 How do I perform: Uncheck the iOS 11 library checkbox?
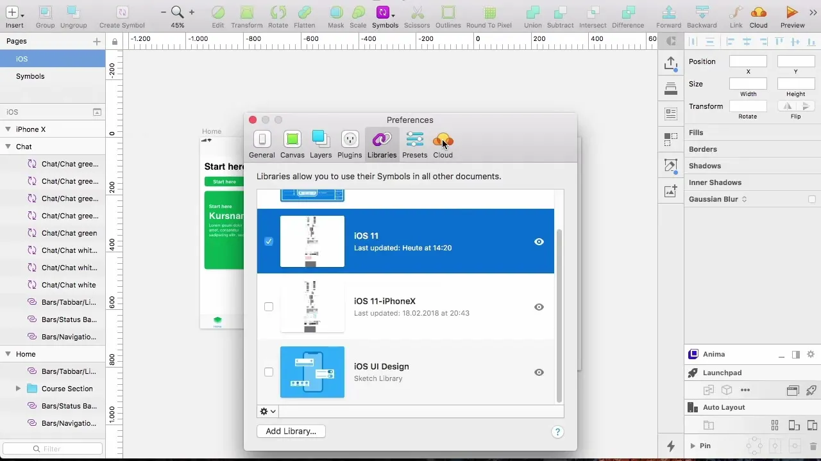tap(269, 241)
